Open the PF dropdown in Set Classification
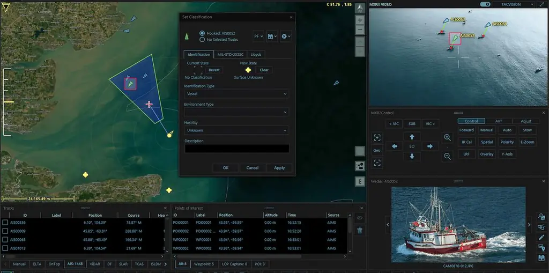The height and width of the screenshot is (273, 549). pyautogui.click(x=258, y=36)
